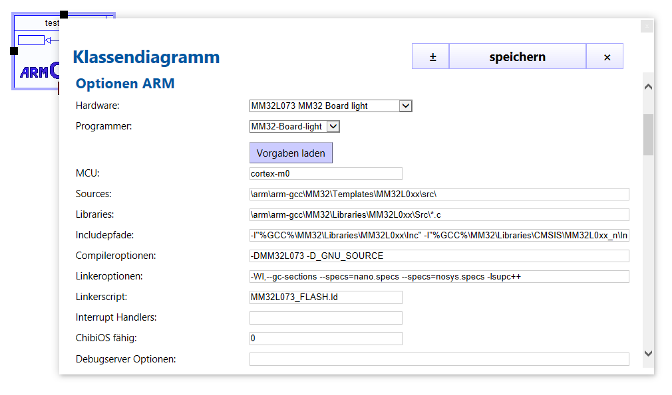Click the Vorgaben laden button
Screen dimensions: 672x395
pyautogui.click(x=291, y=153)
